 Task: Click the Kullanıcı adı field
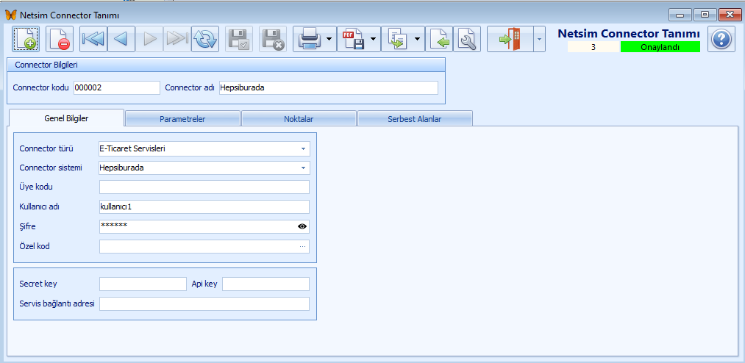coord(204,207)
